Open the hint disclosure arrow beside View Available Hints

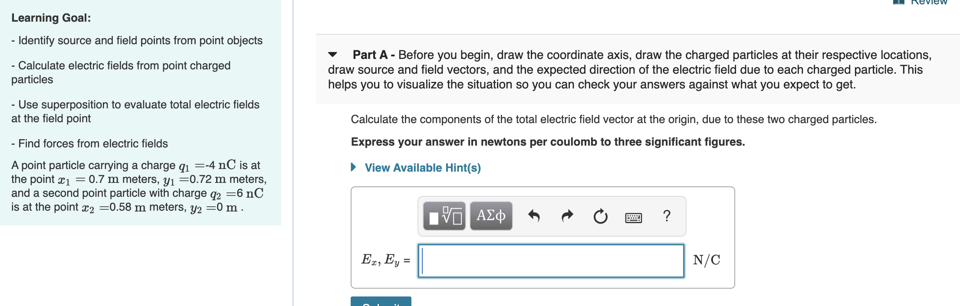(x=354, y=168)
